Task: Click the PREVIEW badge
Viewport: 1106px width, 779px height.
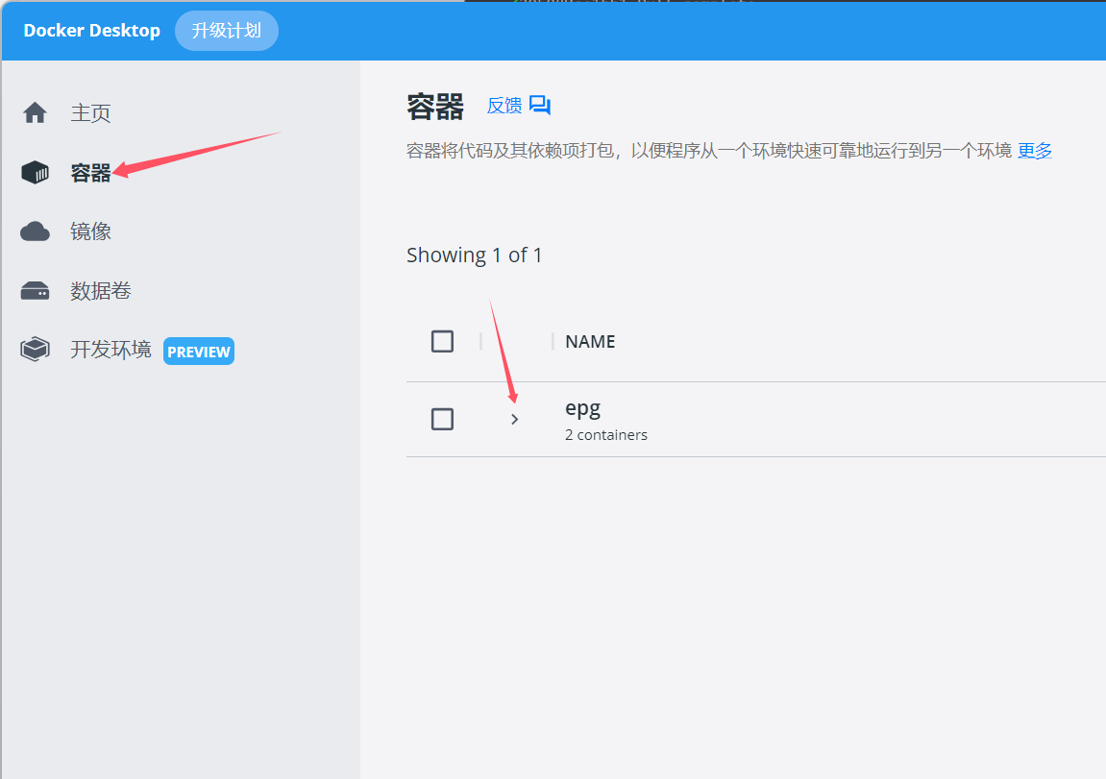Action: (x=199, y=352)
